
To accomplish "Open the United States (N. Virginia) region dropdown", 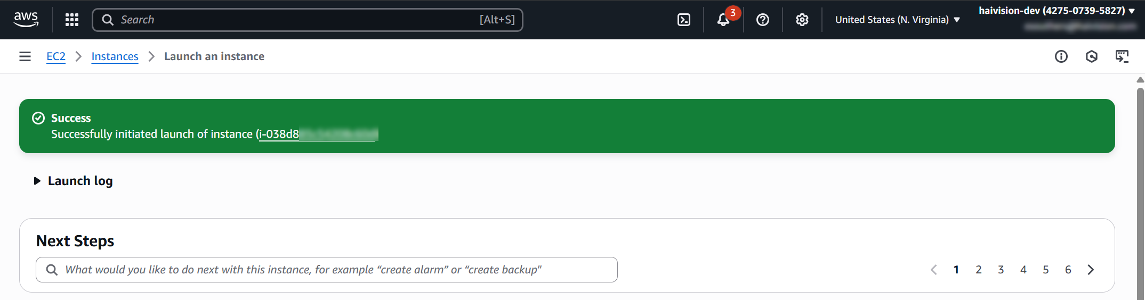I will 898,20.
